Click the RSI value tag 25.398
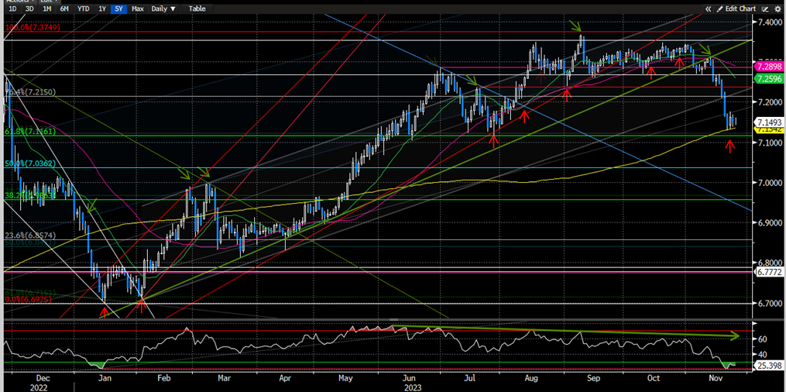Screen dimensions: 786x392 768,367
